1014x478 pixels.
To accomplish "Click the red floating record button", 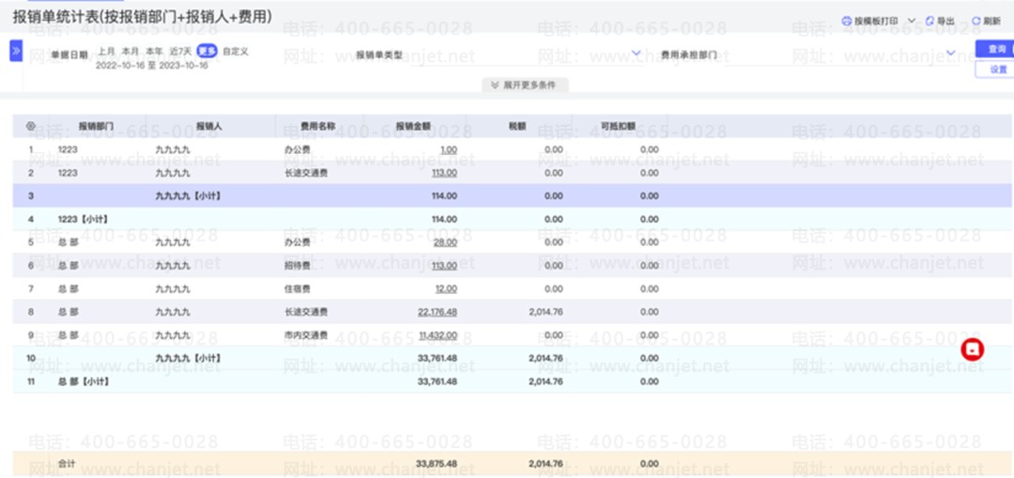I will pos(972,349).
